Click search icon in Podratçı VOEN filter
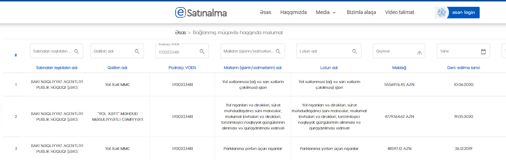 (x=202, y=51)
